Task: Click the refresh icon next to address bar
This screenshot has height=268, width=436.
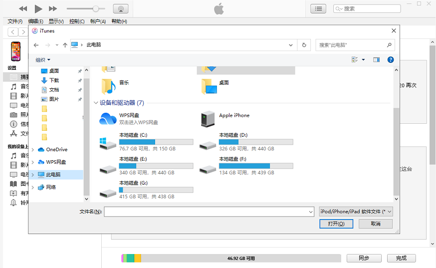Action: click(x=304, y=45)
